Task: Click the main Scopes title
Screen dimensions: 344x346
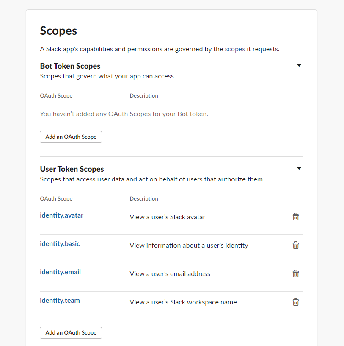Action: pyautogui.click(x=58, y=31)
